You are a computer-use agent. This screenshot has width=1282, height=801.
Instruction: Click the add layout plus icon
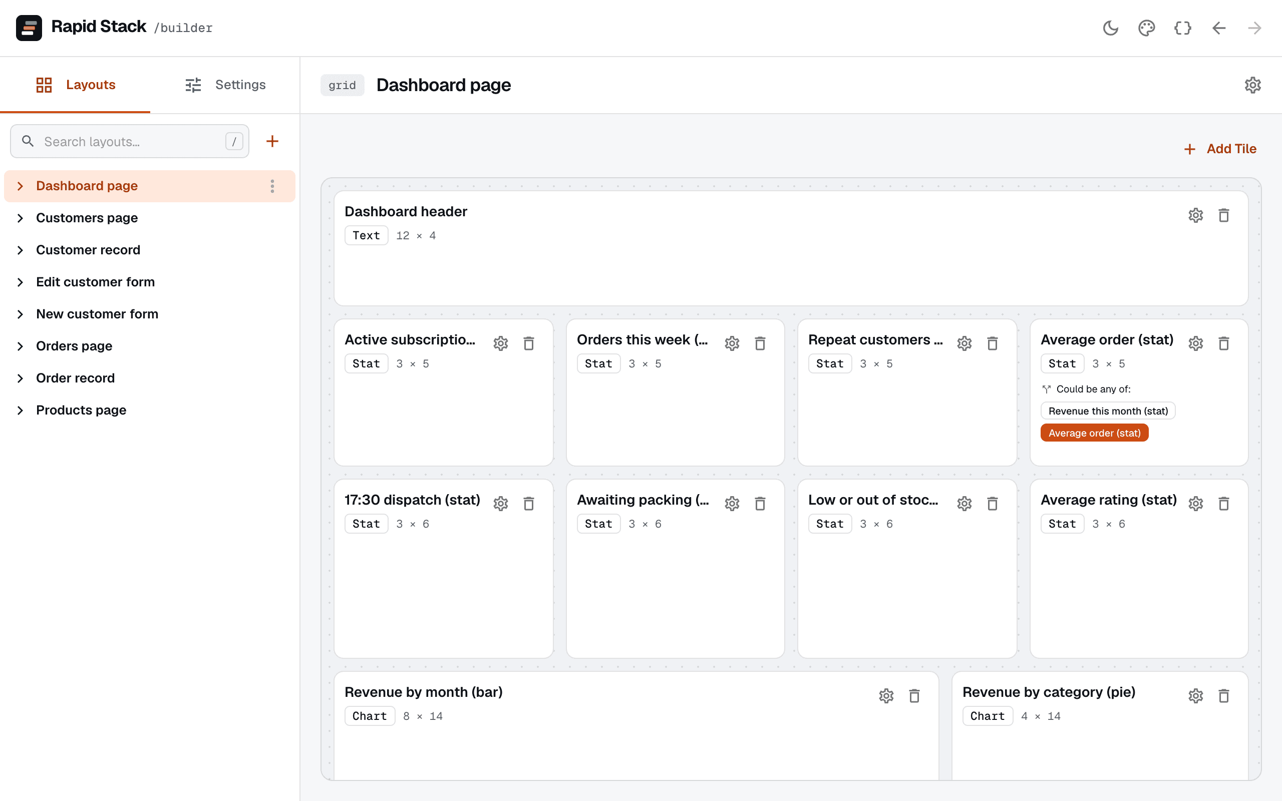272,142
